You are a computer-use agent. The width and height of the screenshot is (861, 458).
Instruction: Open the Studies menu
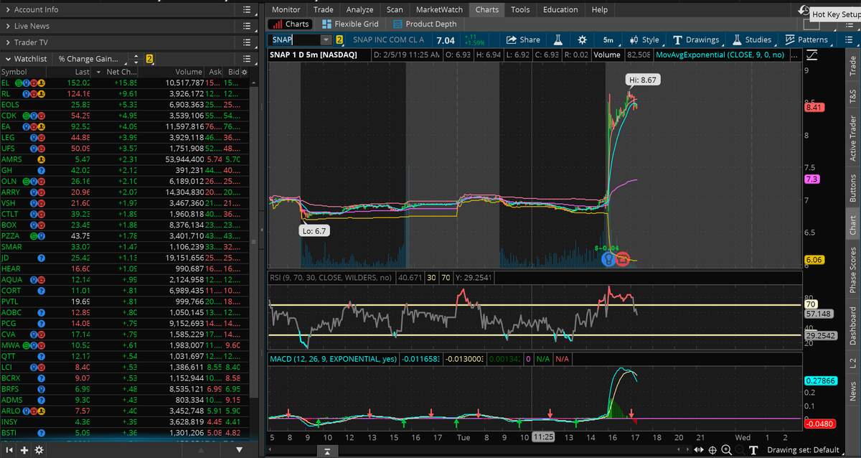(x=751, y=40)
